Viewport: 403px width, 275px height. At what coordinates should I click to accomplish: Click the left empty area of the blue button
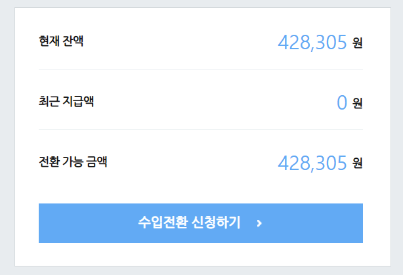point(79,223)
